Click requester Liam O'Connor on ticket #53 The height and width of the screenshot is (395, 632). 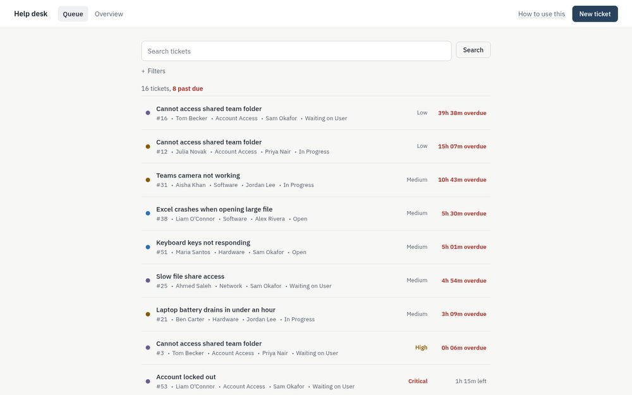tap(195, 386)
